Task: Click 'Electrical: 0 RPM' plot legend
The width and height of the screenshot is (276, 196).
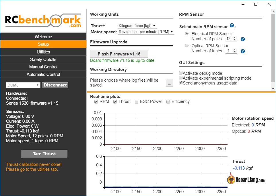Action: [248, 125]
